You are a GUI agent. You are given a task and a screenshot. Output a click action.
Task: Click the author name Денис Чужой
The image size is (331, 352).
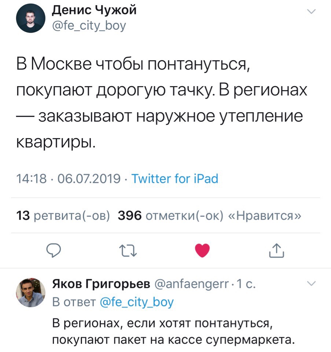[94, 10]
